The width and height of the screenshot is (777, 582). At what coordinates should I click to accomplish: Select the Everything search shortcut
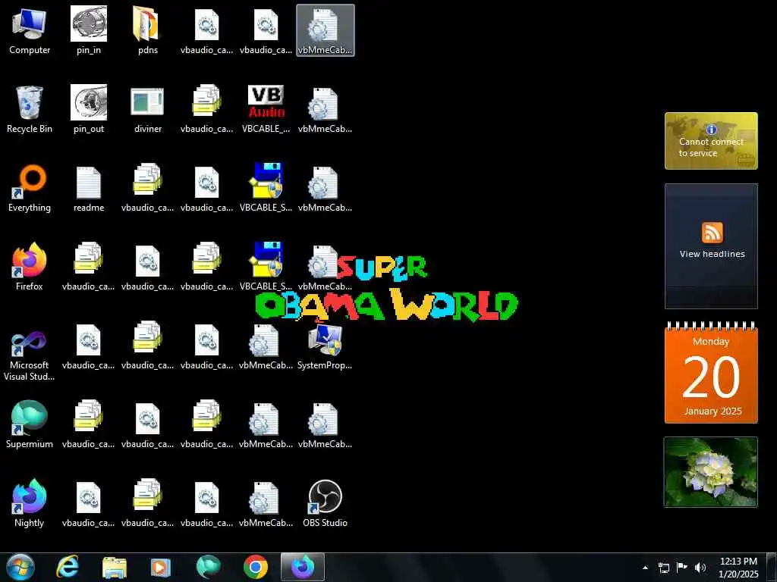(x=30, y=188)
